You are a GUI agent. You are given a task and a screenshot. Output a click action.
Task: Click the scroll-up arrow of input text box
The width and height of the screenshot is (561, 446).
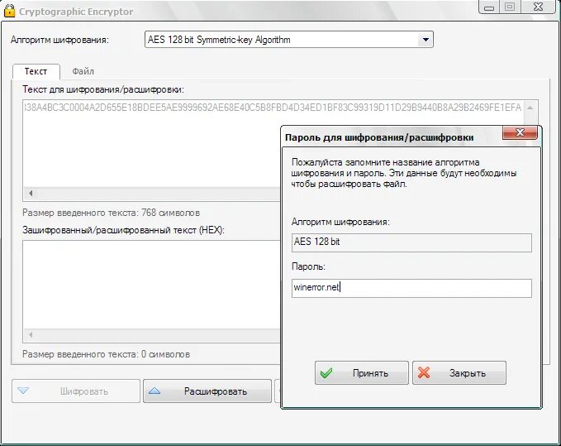(530, 108)
